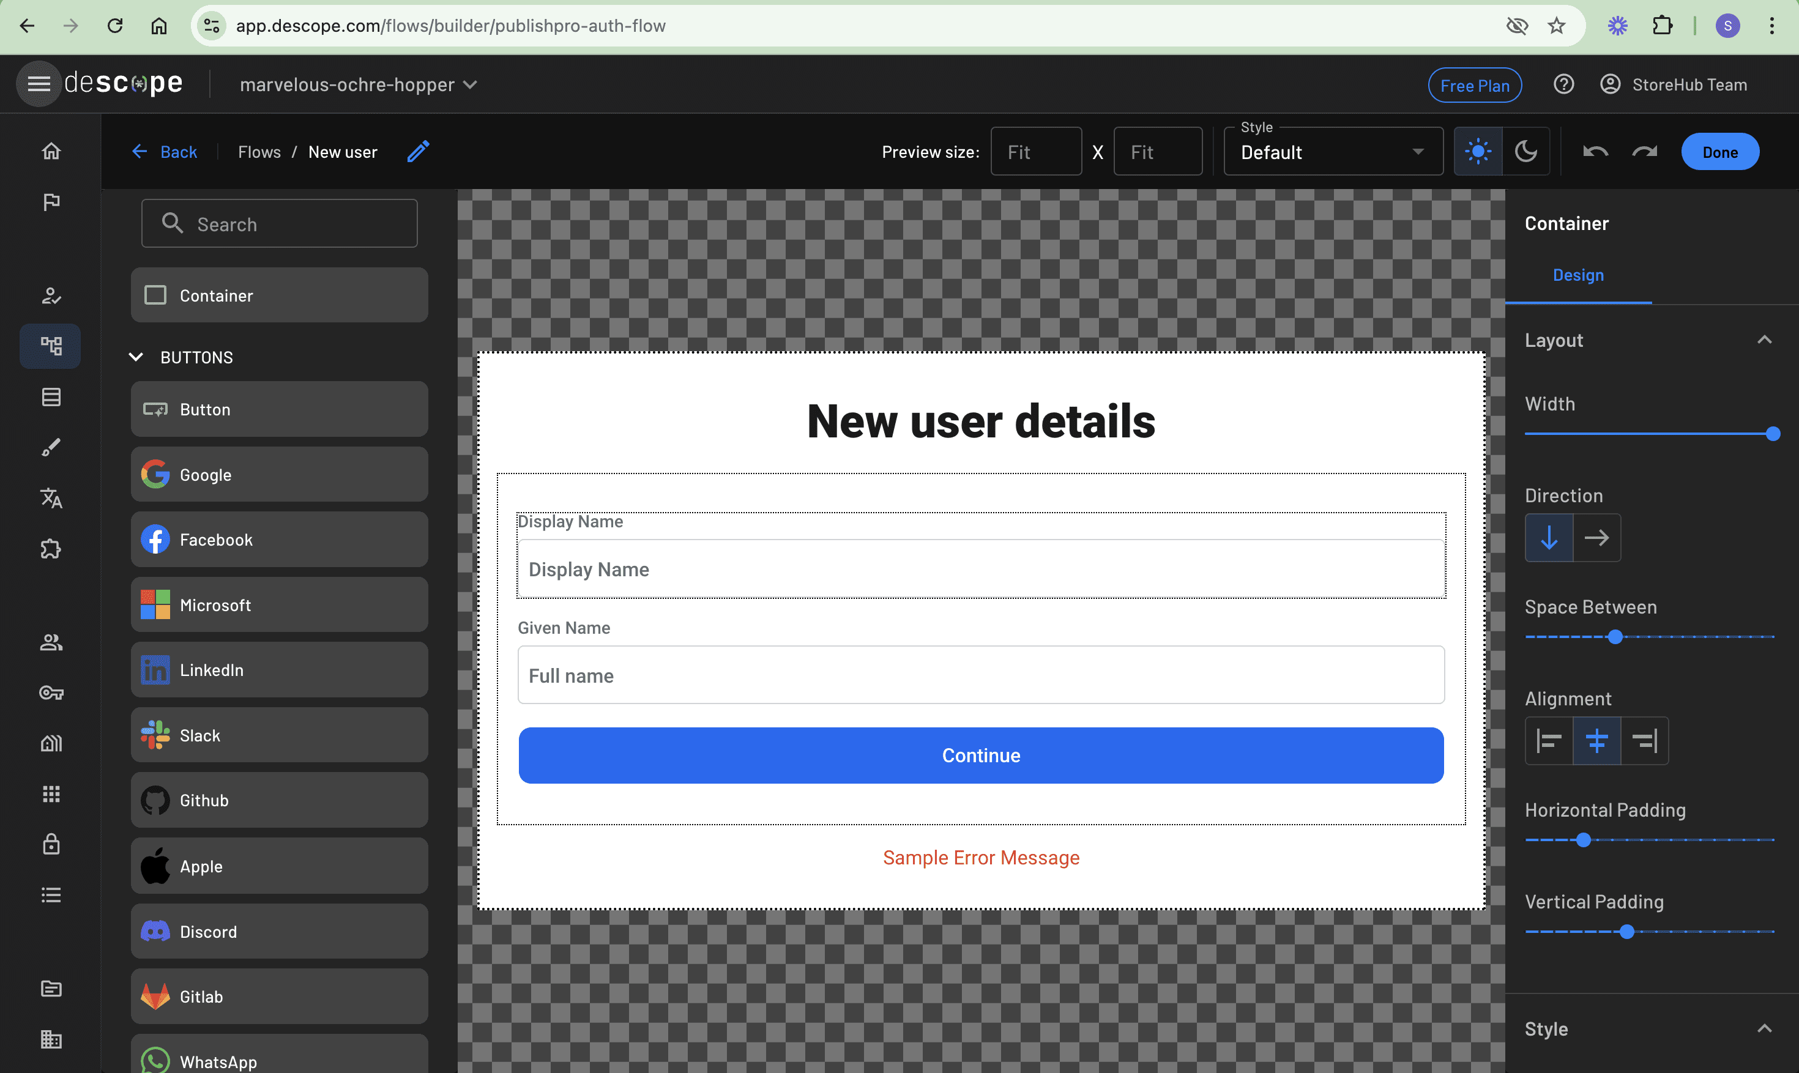Image resolution: width=1799 pixels, height=1073 pixels.
Task: Click the redo arrow icon
Action: pyautogui.click(x=1644, y=152)
